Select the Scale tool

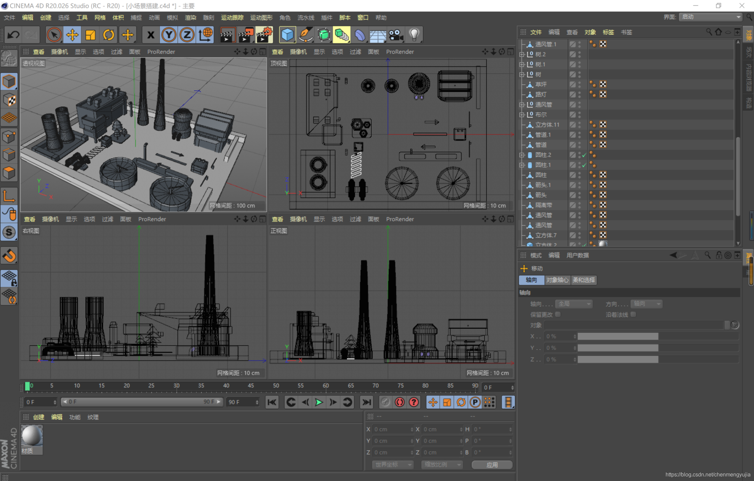tap(90, 35)
